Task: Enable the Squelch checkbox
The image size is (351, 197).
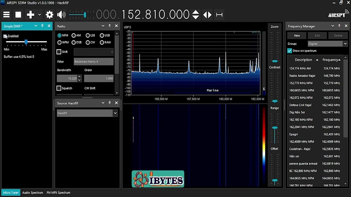Action: [59, 88]
